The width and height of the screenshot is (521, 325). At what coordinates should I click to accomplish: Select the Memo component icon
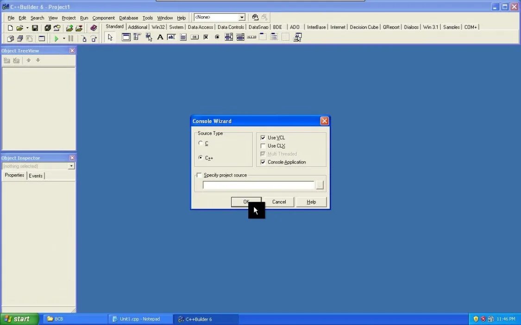(x=183, y=37)
